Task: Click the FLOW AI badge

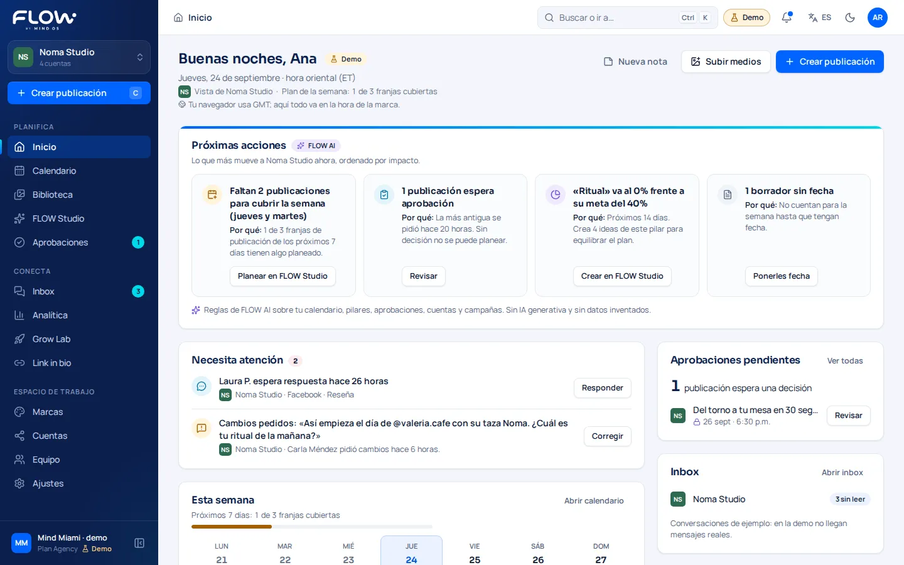Action: [x=316, y=146]
